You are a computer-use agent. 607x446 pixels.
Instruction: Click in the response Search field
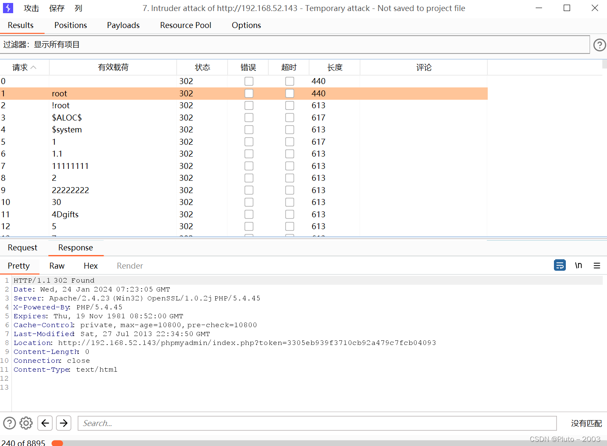pyautogui.click(x=317, y=423)
